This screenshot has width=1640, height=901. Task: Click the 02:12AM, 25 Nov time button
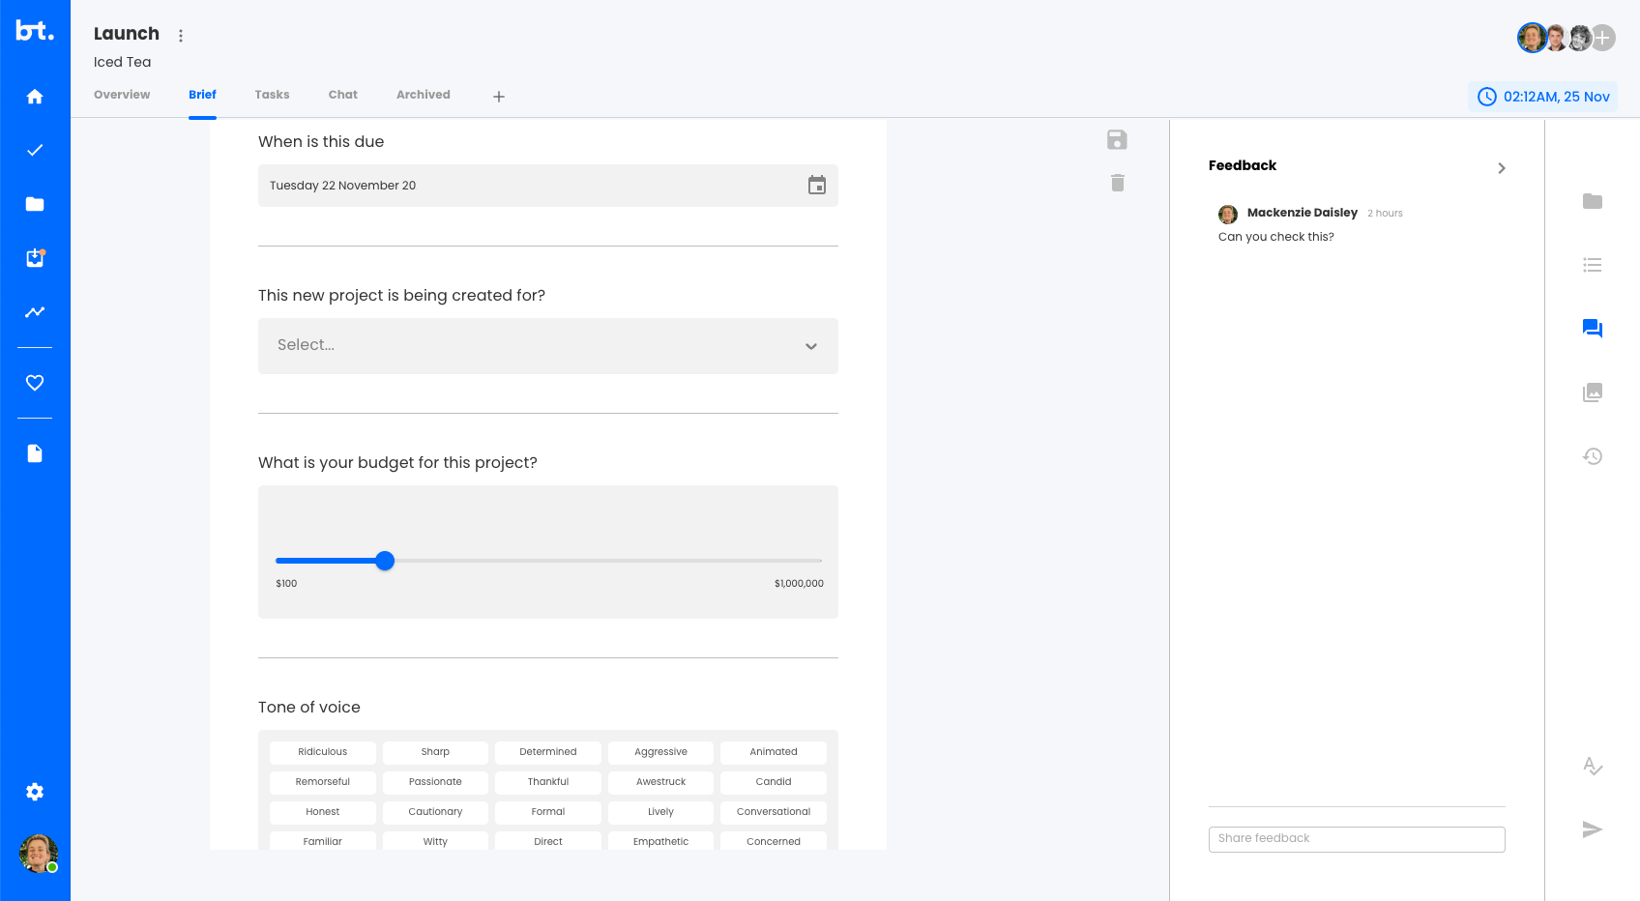[1543, 97]
